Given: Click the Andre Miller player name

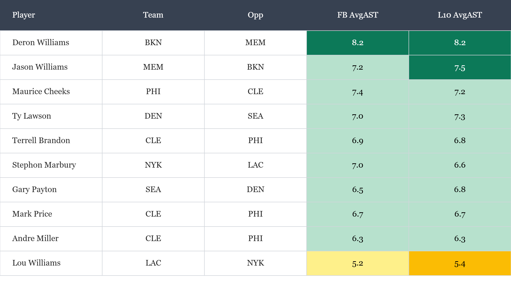Looking at the screenshot, I should tap(35, 239).
